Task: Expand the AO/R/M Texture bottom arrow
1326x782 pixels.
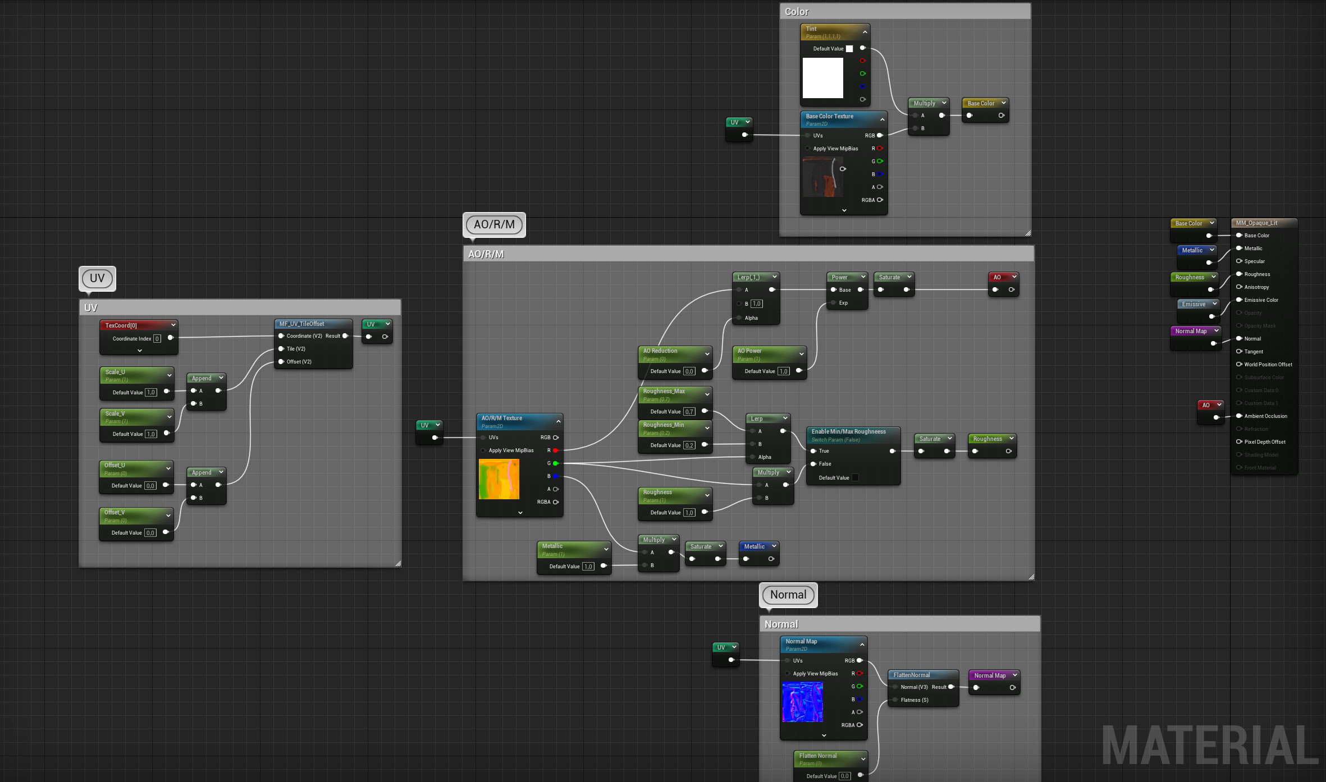Action: [x=520, y=513]
